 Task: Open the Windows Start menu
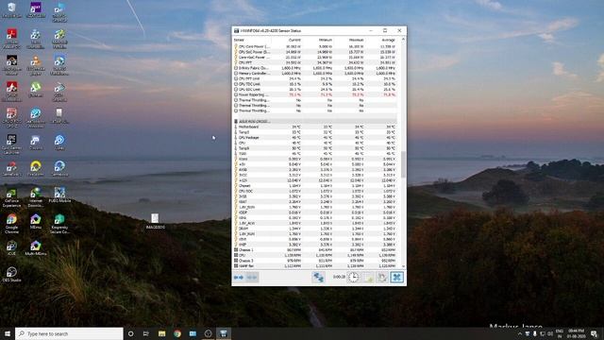8,333
